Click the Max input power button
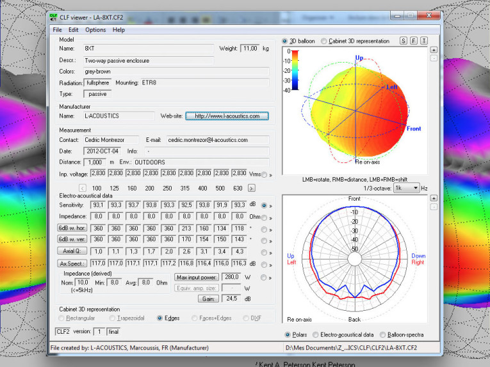Viewport: 490px width, 367px height. (x=196, y=277)
